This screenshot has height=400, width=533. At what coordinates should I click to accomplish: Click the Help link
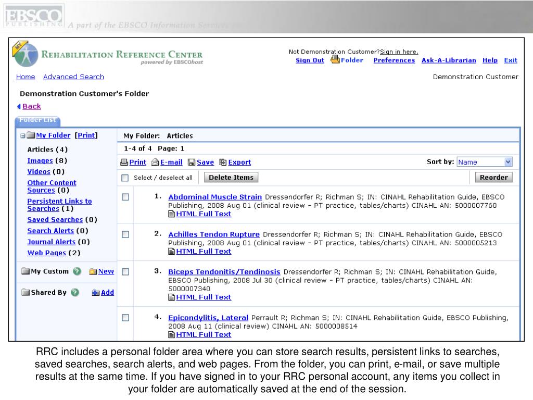tap(490, 60)
